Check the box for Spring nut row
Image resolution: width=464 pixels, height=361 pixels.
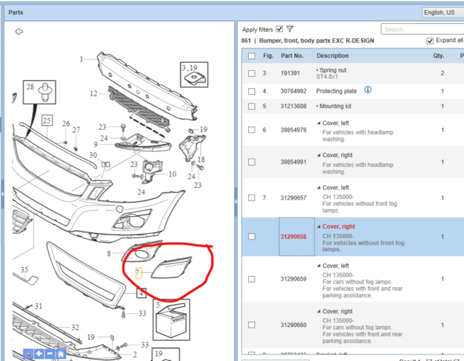tap(252, 74)
